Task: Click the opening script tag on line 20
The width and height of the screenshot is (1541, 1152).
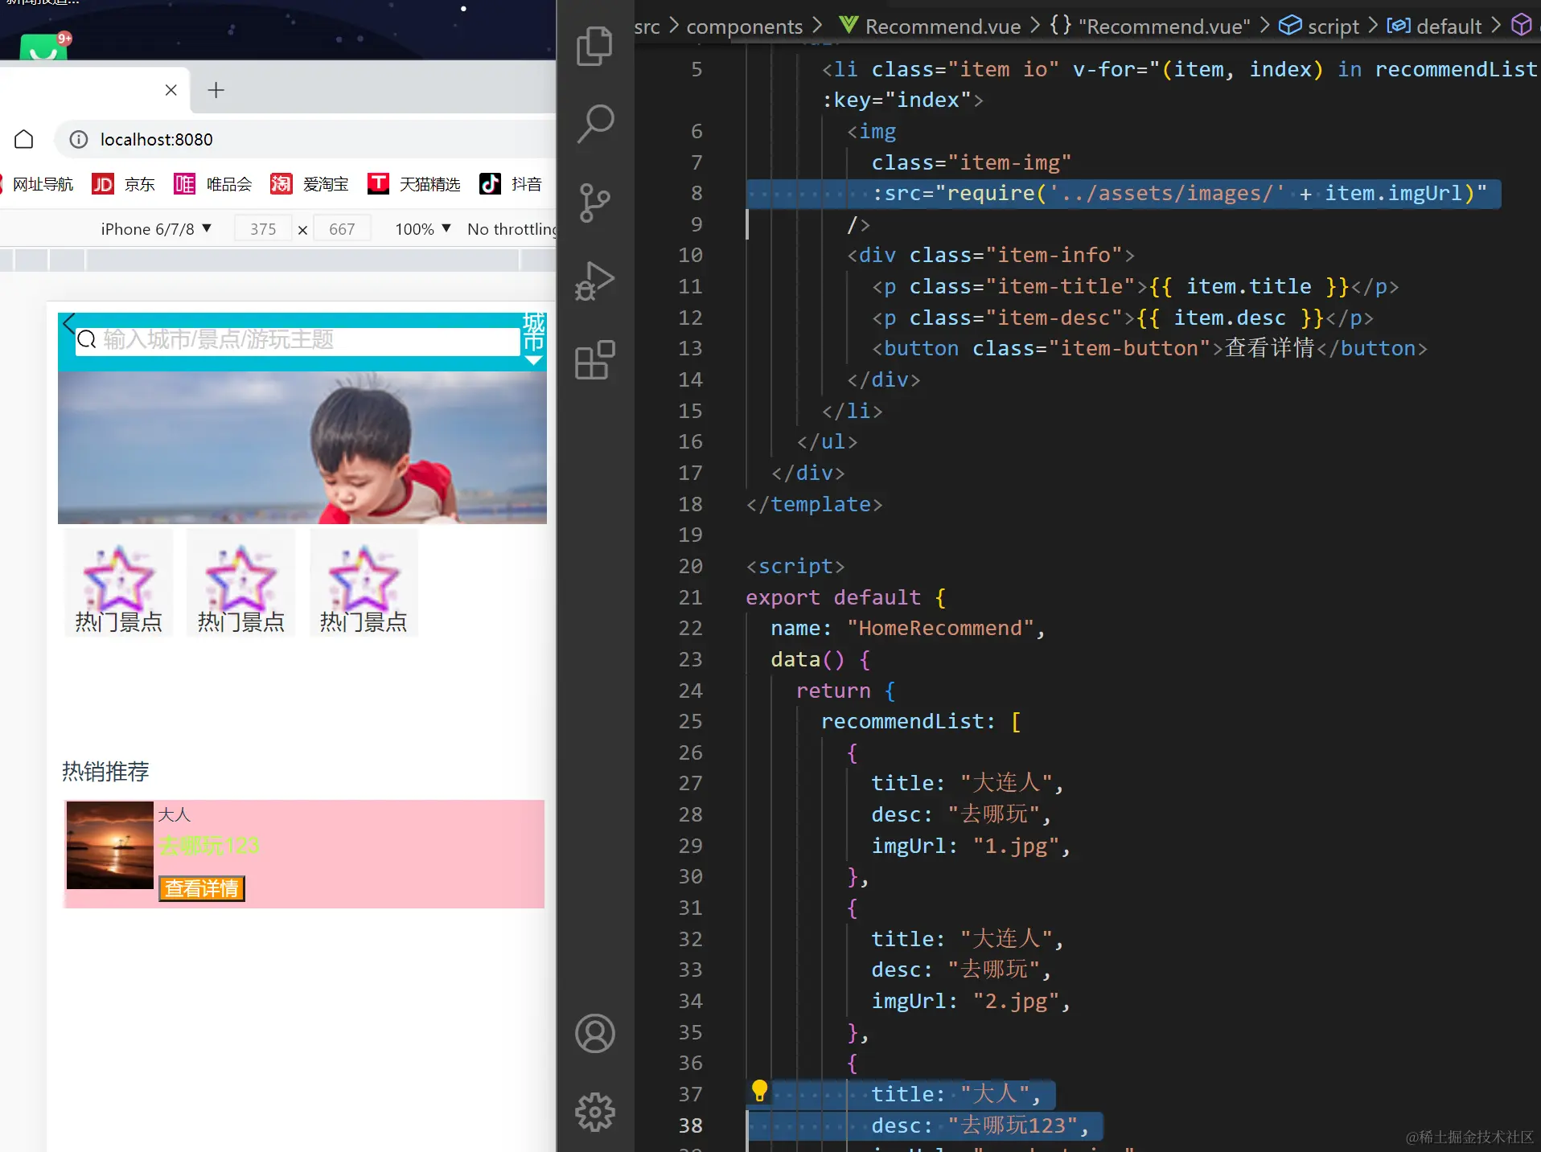Action: (795, 567)
